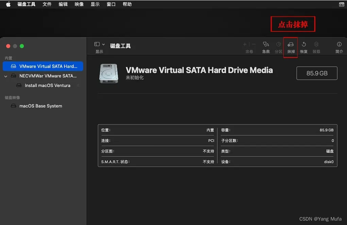Click the 子分区数 0 row
The width and height of the screenshot is (347, 225).
point(277,141)
